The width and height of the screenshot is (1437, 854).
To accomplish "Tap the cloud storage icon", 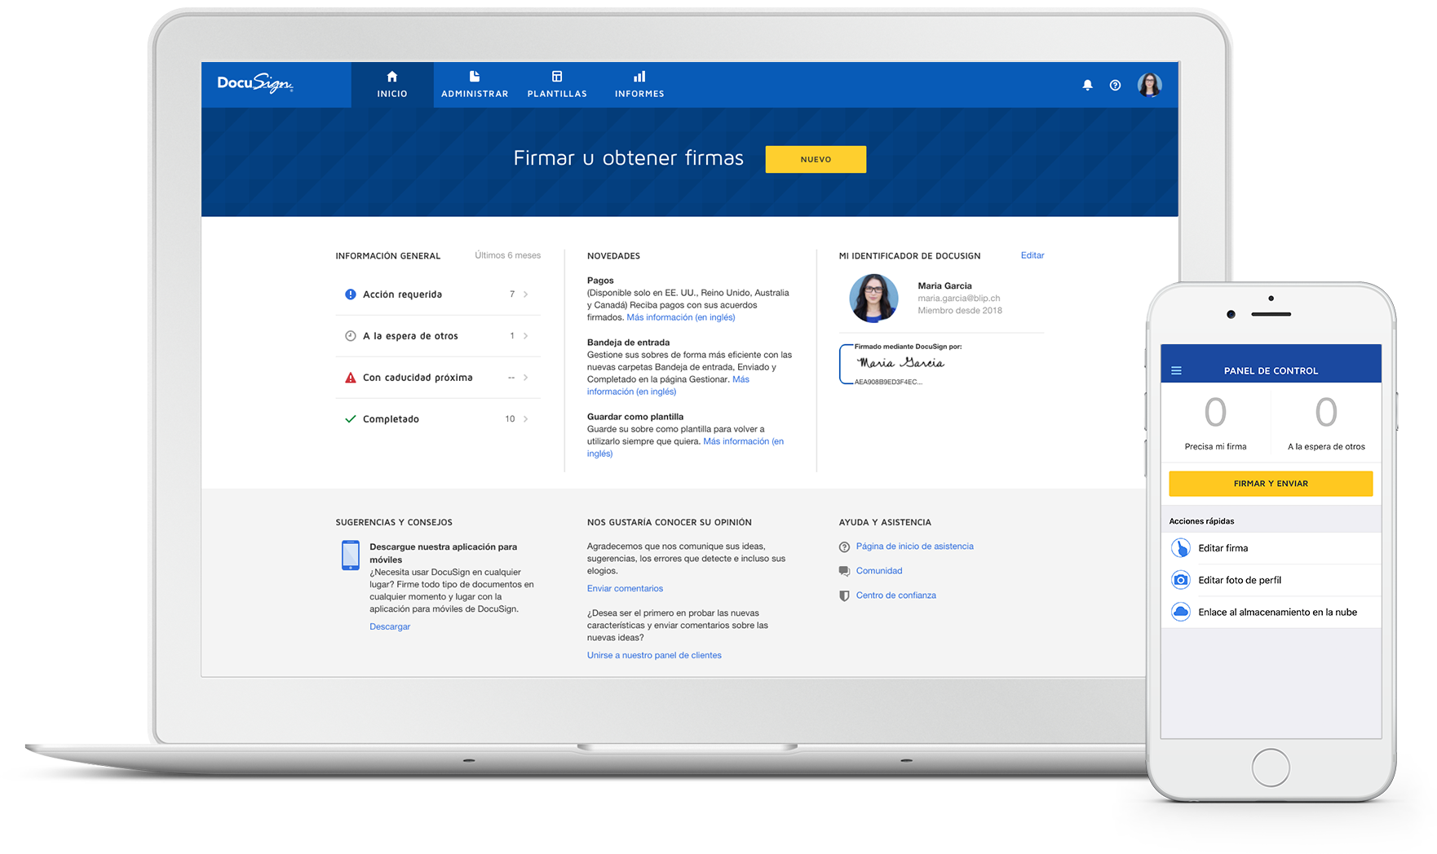I will point(1180,612).
